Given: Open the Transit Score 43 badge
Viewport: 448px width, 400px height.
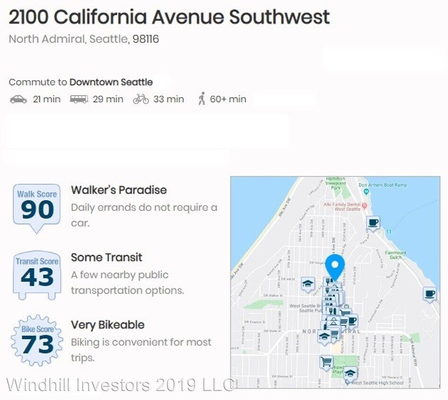Looking at the screenshot, I should click(36, 274).
